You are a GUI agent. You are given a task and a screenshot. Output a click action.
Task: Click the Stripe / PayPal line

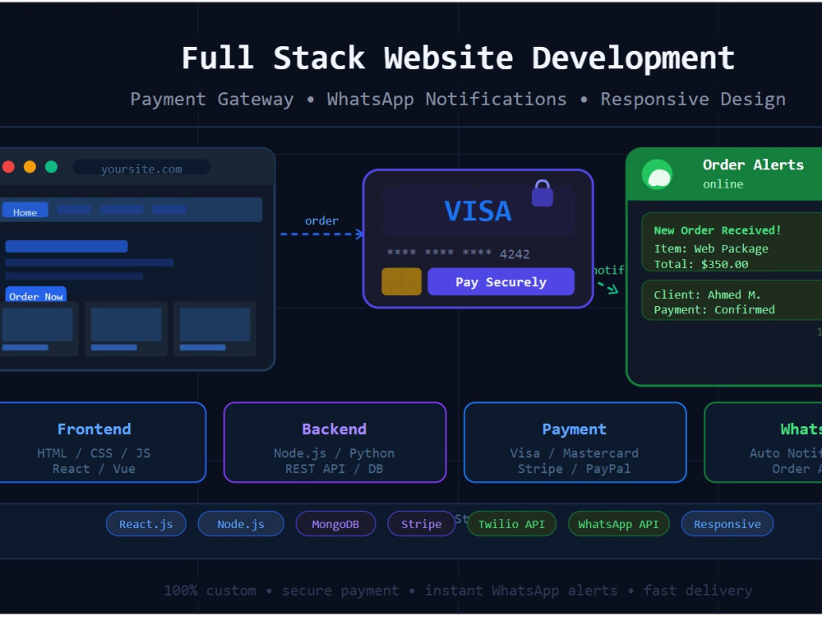pos(574,469)
